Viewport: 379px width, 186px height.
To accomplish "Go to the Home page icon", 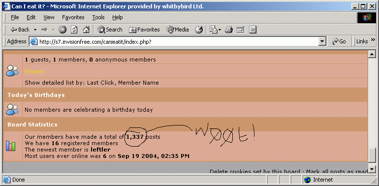I will [86, 30].
